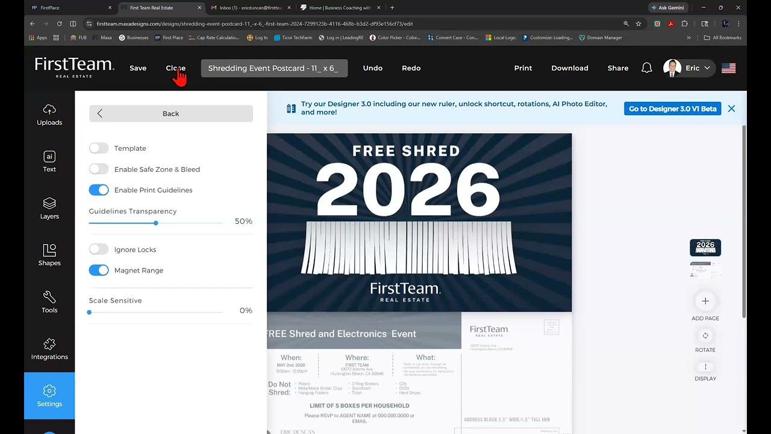The width and height of the screenshot is (771, 434).
Task: Open the Domain Manager bookmark
Action: tap(601, 37)
